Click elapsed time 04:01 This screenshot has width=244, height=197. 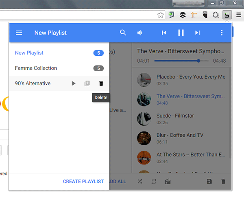coord(143,61)
